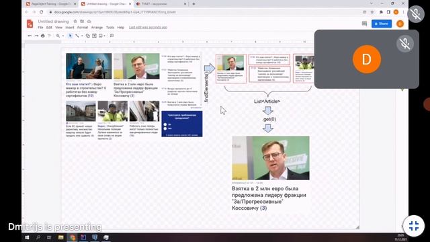Click the Redo arrow in the Drawings toolbar
This screenshot has width=430, height=242.
click(x=36, y=36)
